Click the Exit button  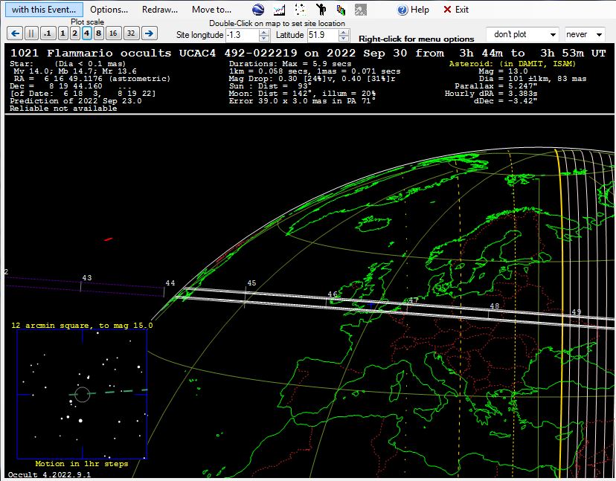456,10
